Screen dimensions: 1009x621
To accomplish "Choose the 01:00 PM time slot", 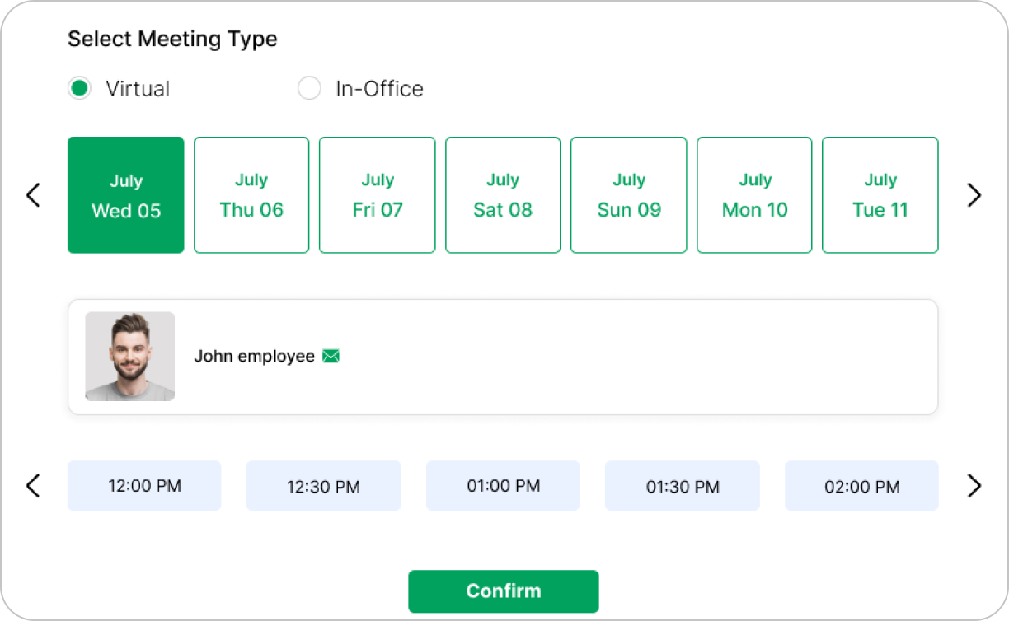I will coord(503,486).
